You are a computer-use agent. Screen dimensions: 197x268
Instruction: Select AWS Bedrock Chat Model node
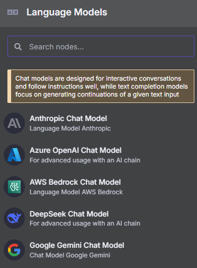98,187
